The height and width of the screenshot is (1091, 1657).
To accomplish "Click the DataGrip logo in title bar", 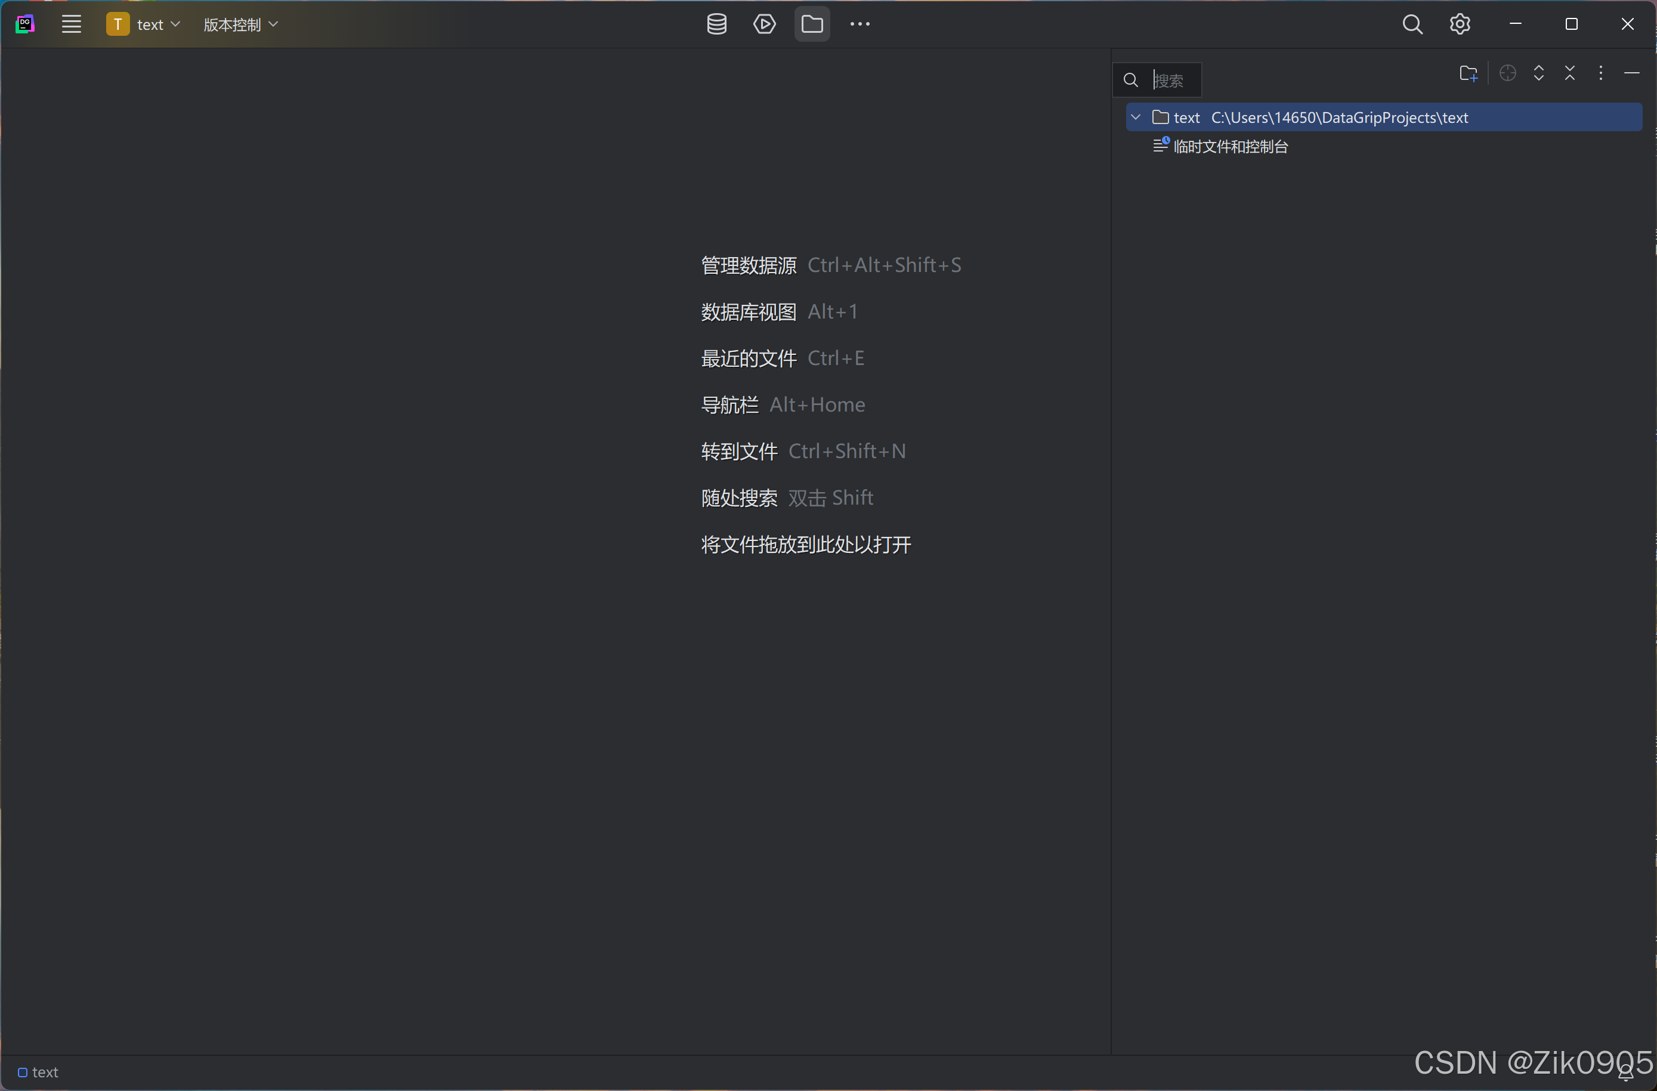I will click(x=25, y=24).
